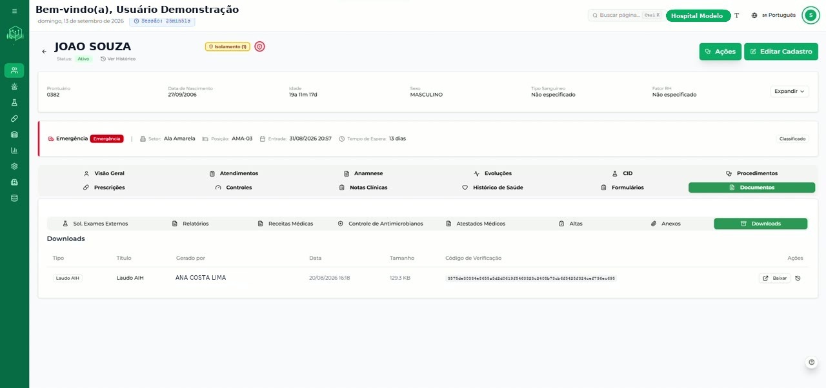Image resolution: width=826 pixels, height=388 pixels.
Task: Click the red Emergência tag
Action: [x=106, y=139]
